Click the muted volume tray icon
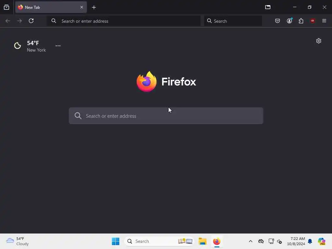The image size is (332, 249). 279,241
